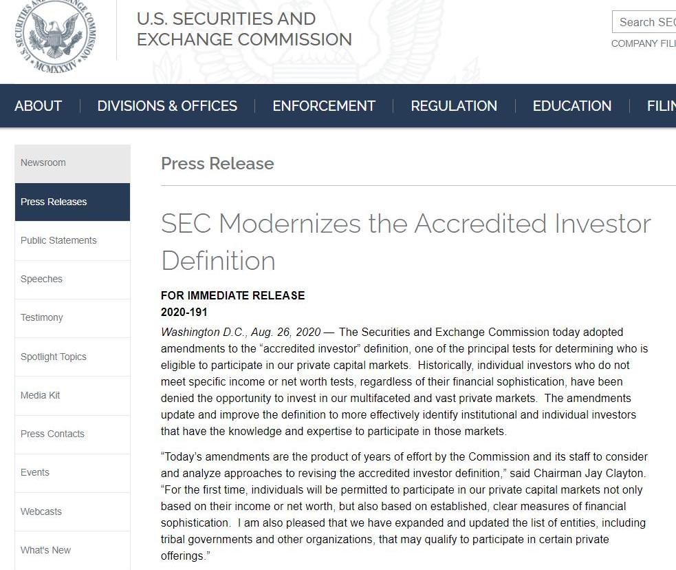Open the Education navigation menu
676x570 pixels.
[571, 106]
